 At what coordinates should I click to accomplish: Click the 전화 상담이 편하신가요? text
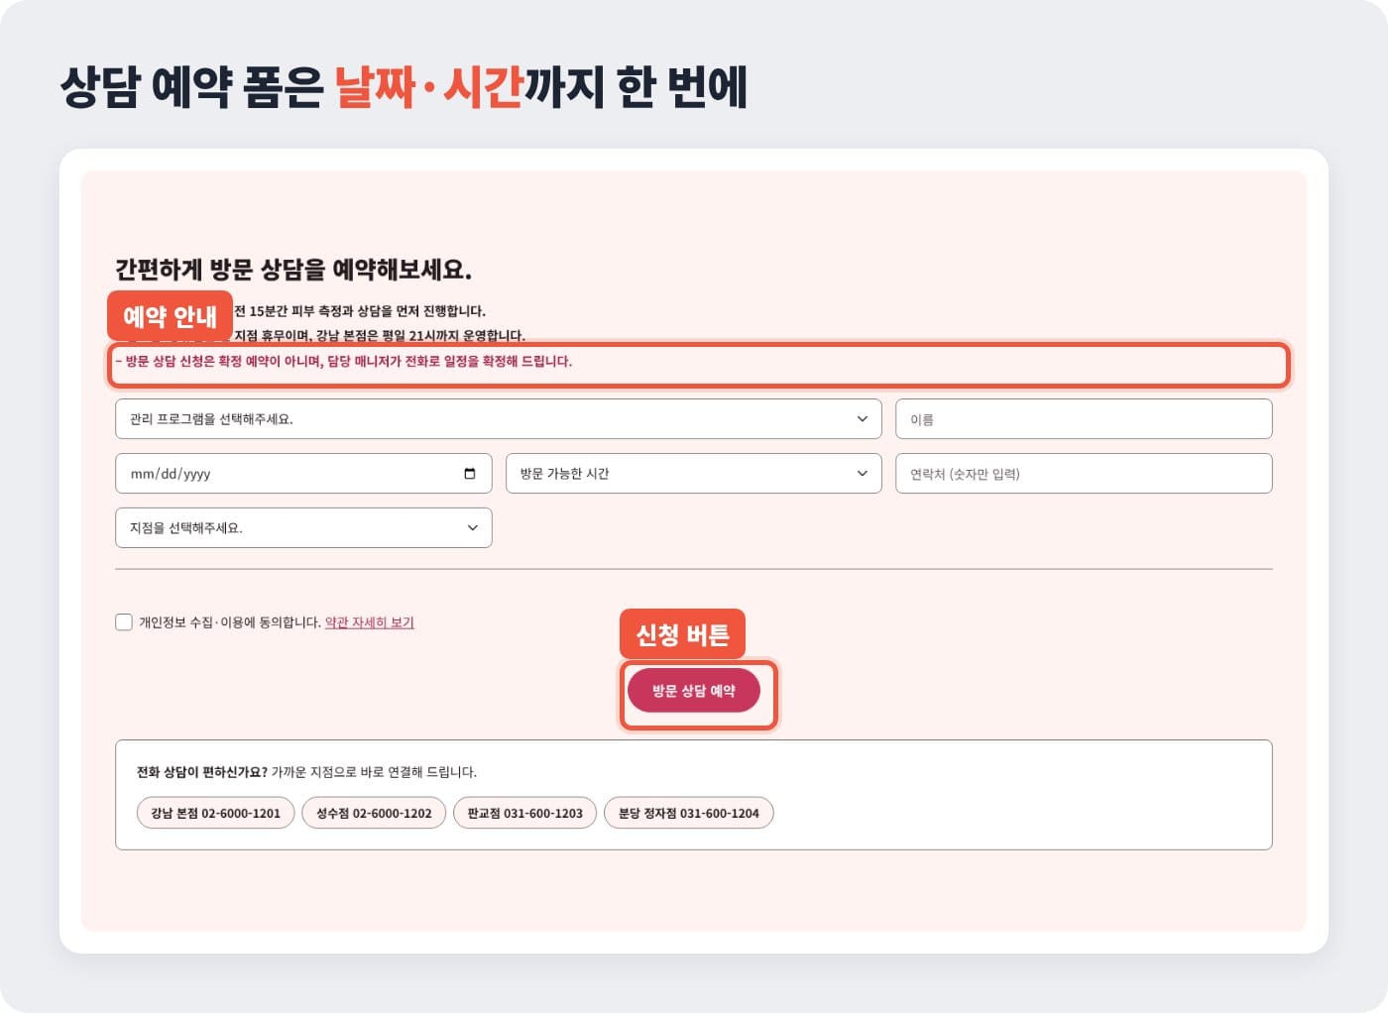(202, 772)
